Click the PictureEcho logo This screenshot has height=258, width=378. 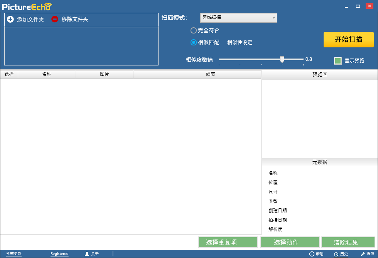(27, 7)
